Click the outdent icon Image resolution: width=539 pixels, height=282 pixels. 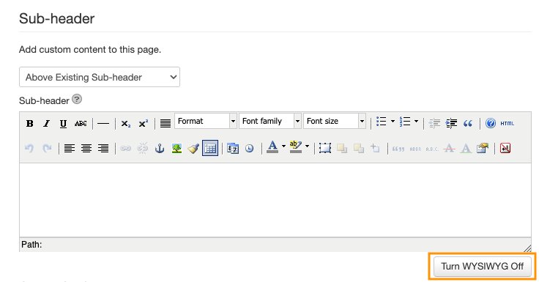pyautogui.click(x=434, y=123)
